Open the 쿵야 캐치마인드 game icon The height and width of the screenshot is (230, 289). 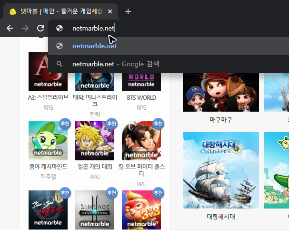(x=48, y=141)
